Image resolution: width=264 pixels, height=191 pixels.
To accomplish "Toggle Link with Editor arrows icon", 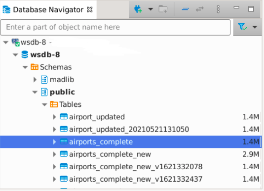I will [x=200, y=9].
